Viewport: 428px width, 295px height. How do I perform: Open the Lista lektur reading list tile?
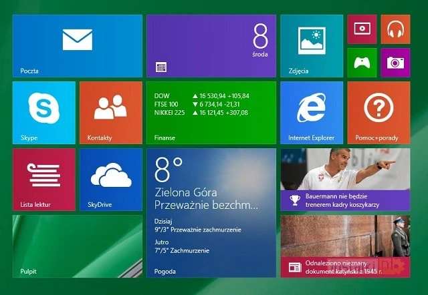pos(43,179)
